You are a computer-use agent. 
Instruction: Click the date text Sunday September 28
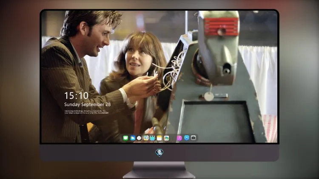[x=88, y=104]
